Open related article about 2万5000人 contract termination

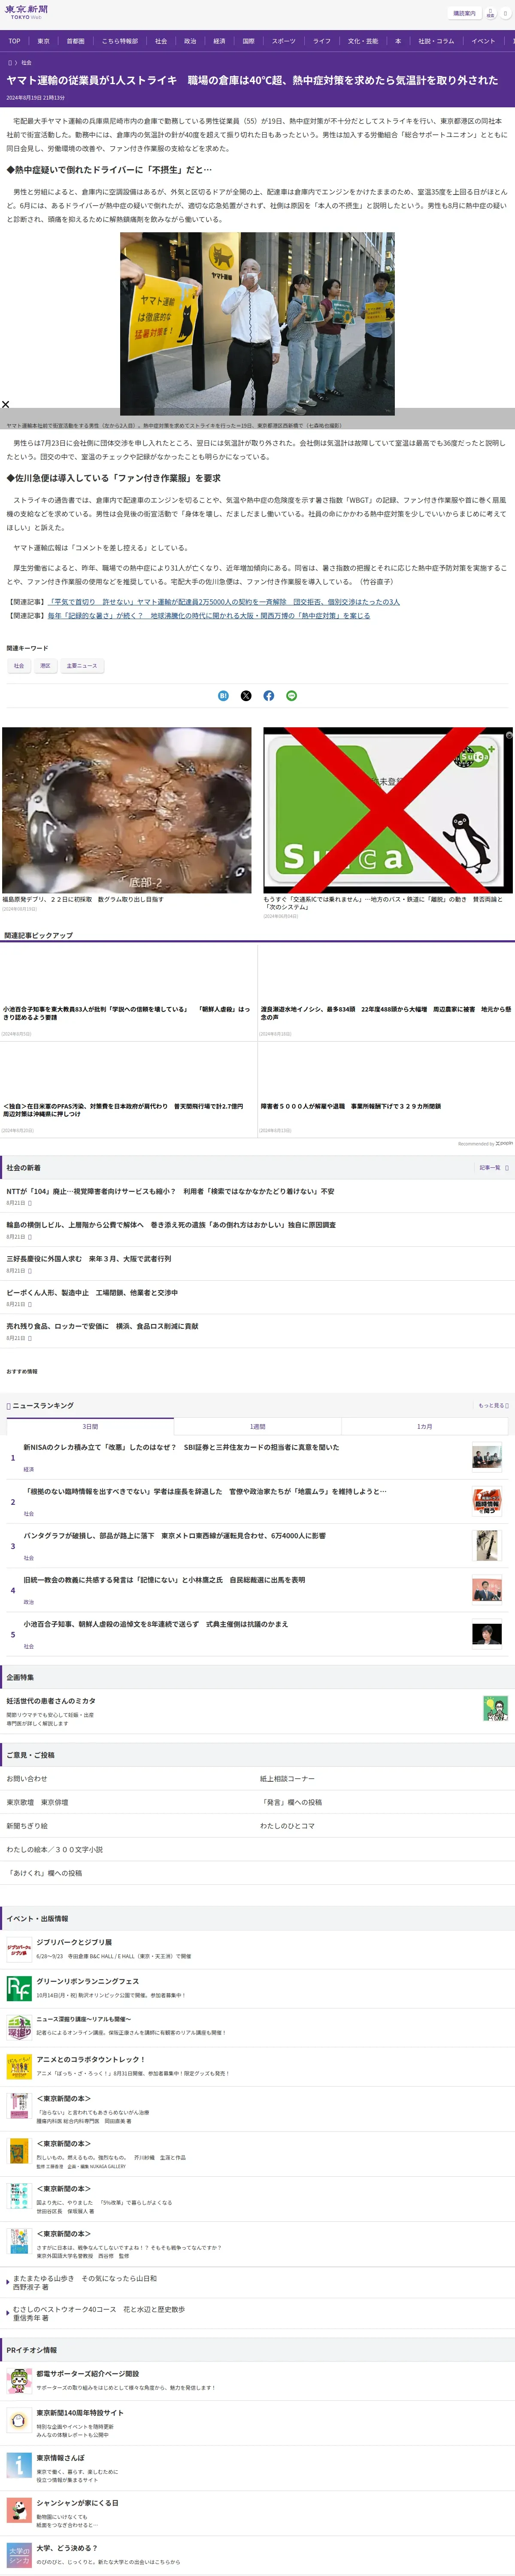pyautogui.click(x=224, y=602)
